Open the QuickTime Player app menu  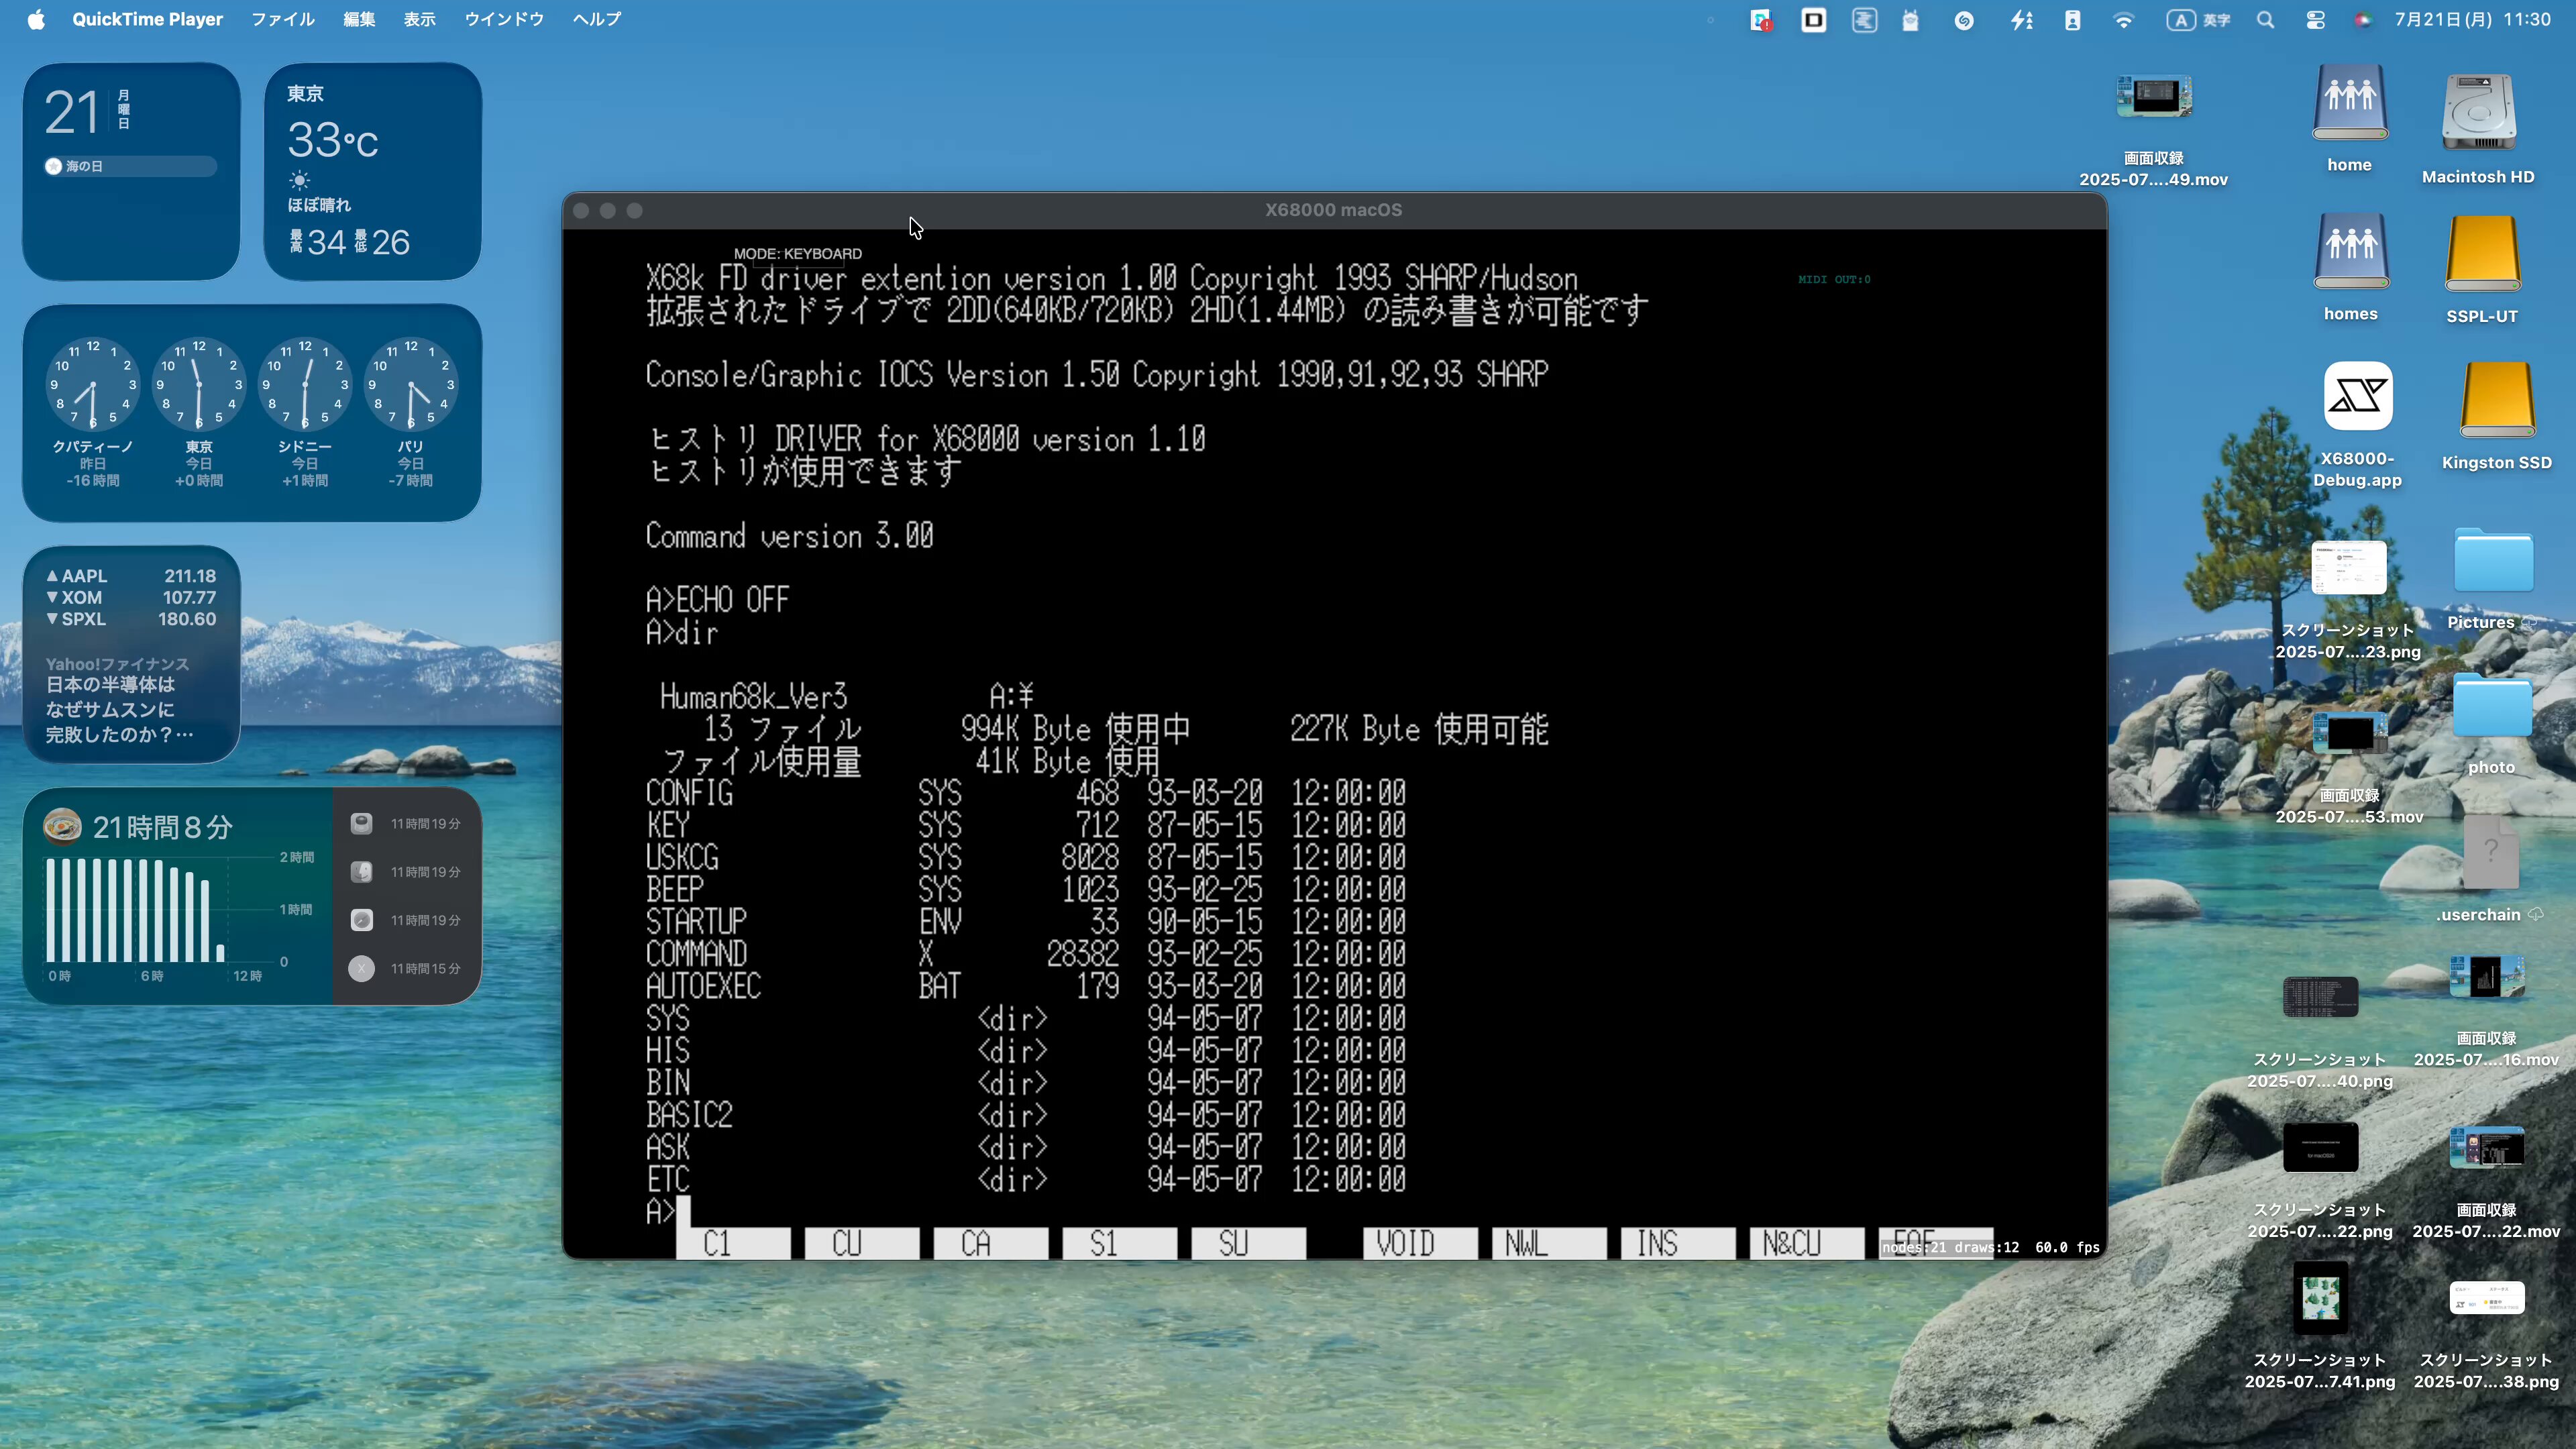tap(147, 20)
